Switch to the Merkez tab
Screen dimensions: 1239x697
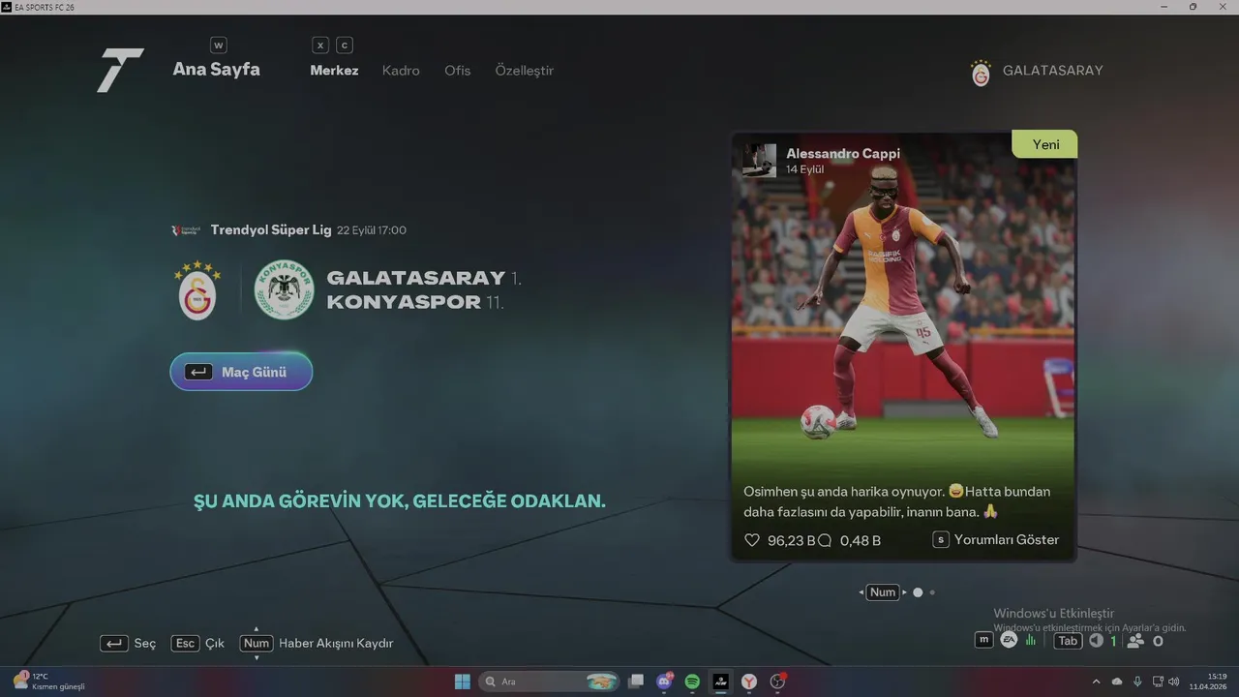tap(334, 71)
